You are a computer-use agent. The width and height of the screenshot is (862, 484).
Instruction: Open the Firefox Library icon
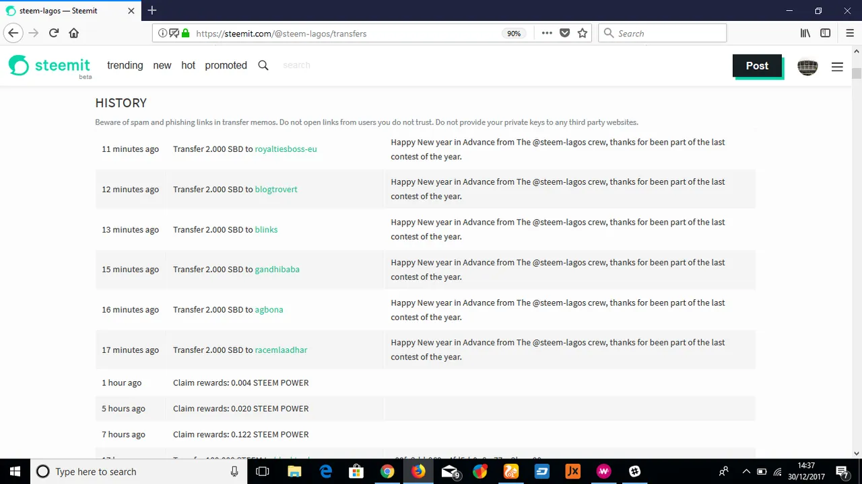(x=805, y=33)
